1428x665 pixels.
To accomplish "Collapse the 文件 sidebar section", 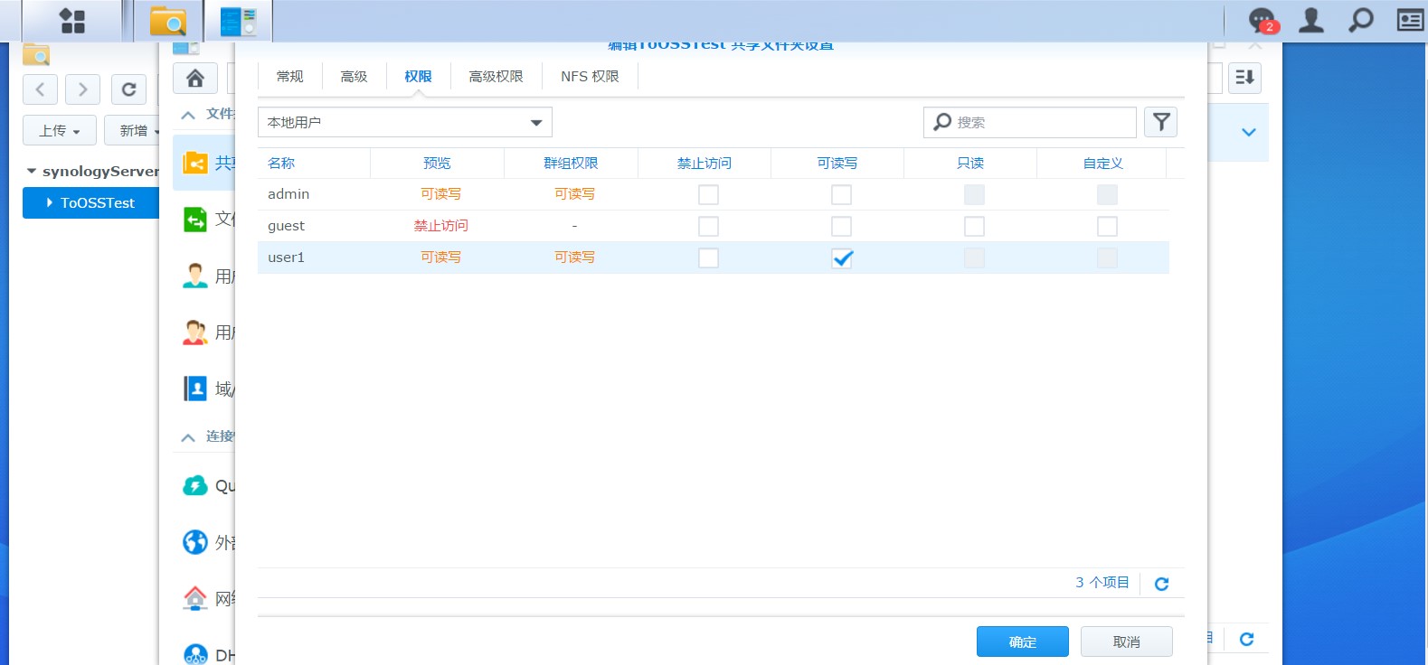I will 188,115.
